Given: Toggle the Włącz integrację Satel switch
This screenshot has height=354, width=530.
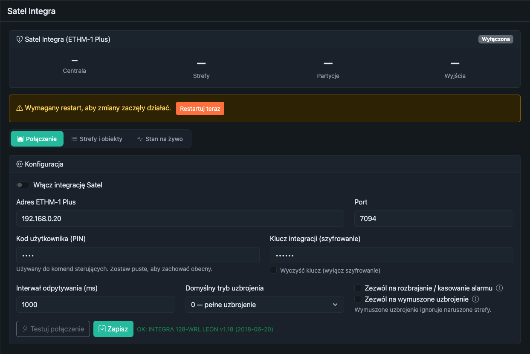Looking at the screenshot, I should [x=23, y=185].
